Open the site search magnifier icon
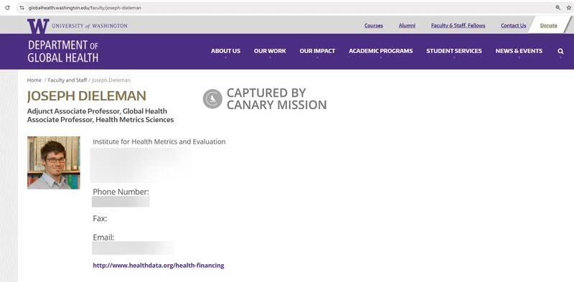 coord(560,51)
